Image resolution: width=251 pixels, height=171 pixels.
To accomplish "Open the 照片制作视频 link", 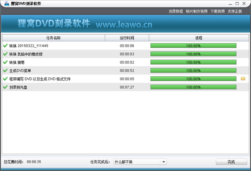I will 197,11.
